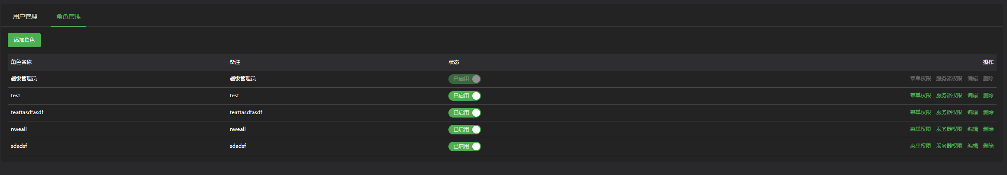Click the 超级管理员 role name cell
The height and width of the screenshot is (175, 1007).
click(x=24, y=79)
